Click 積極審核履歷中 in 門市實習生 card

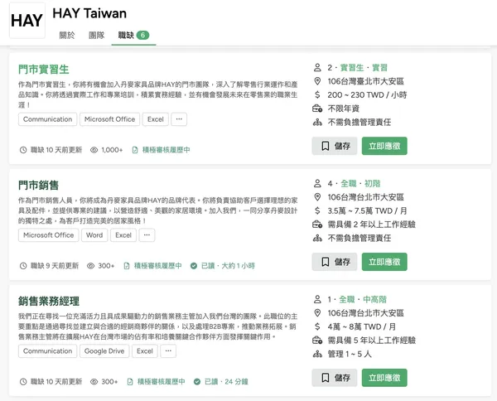coord(166,150)
